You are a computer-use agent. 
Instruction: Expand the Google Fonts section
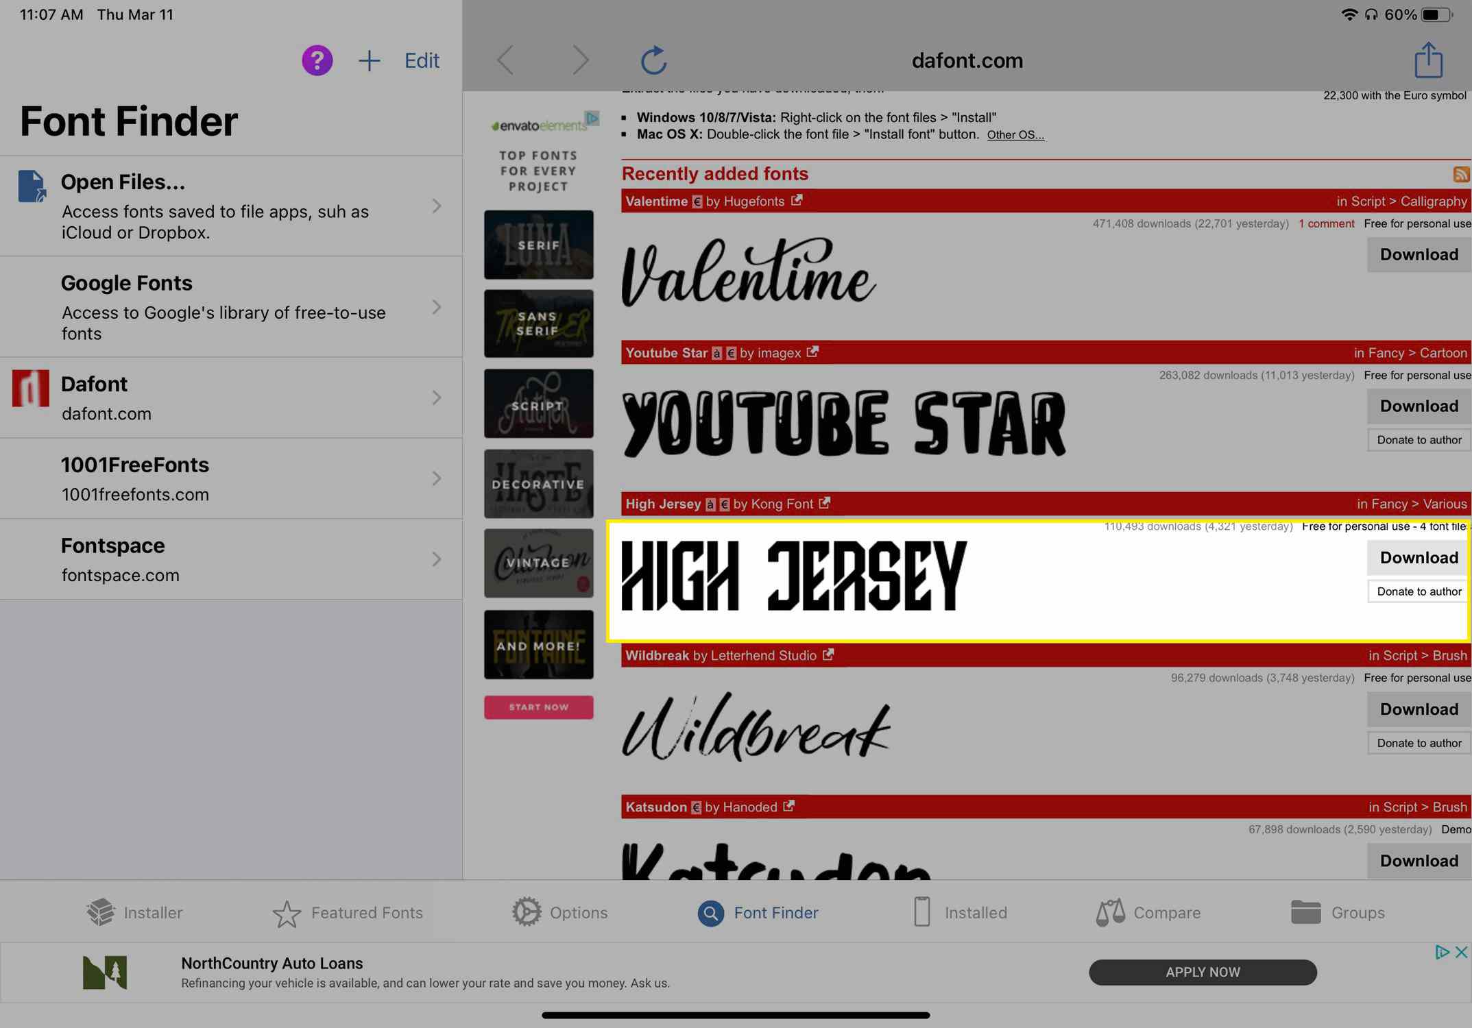click(x=436, y=306)
